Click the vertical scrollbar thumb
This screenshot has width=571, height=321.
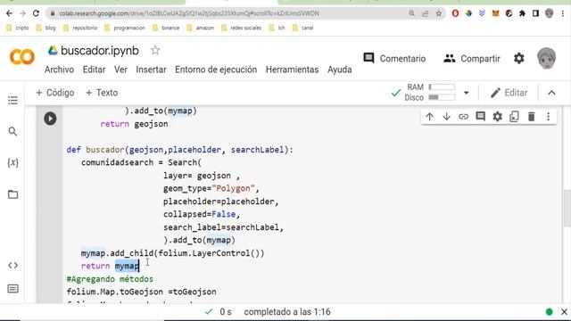click(567, 208)
